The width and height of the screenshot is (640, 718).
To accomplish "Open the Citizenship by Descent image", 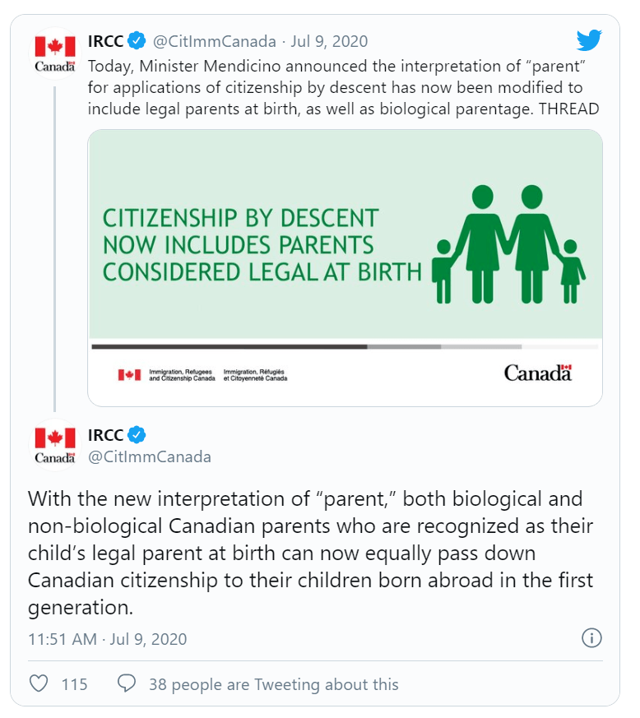I will point(345,268).
